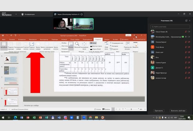Viewport: 193px width, 131px height.
Task: Switch to Сортувальник слайдів view
Action: [18, 46]
